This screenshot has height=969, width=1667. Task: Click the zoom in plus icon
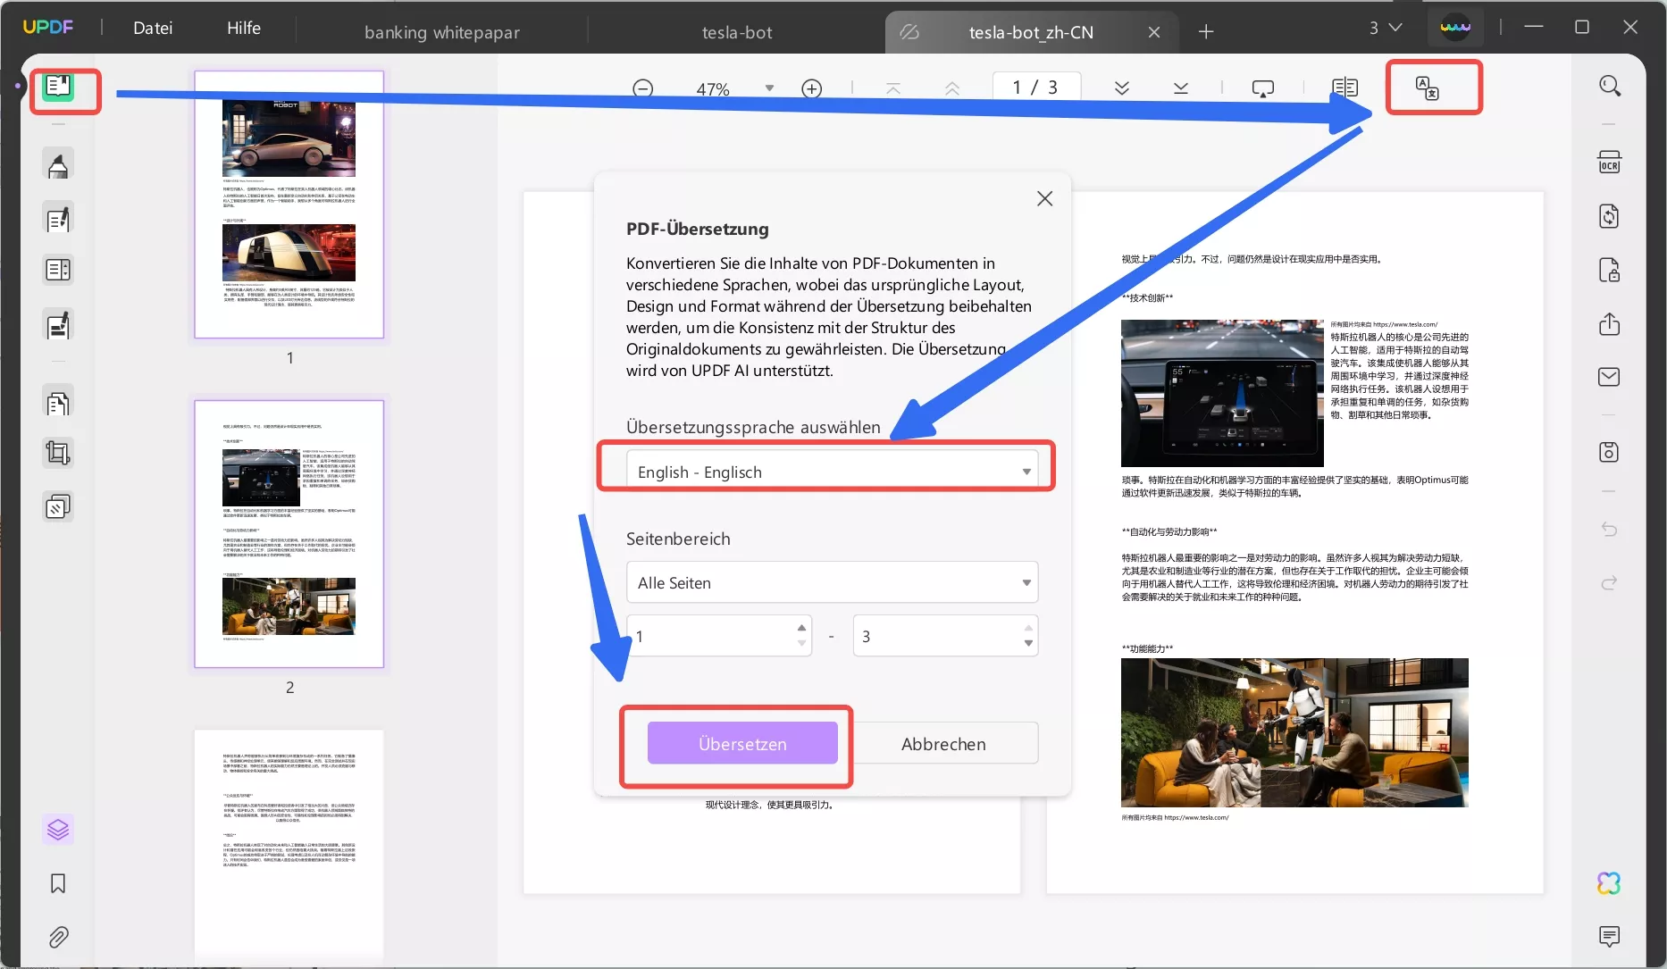coord(811,88)
